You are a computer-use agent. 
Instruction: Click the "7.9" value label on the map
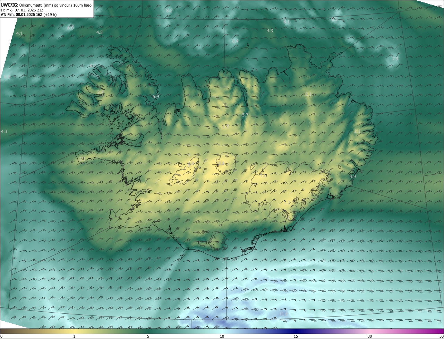pyautogui.click(x=395, y=59)
